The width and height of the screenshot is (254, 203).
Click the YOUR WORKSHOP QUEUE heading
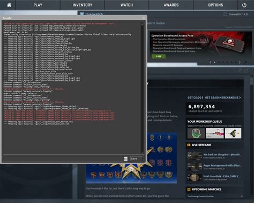(x=205, y=122)
